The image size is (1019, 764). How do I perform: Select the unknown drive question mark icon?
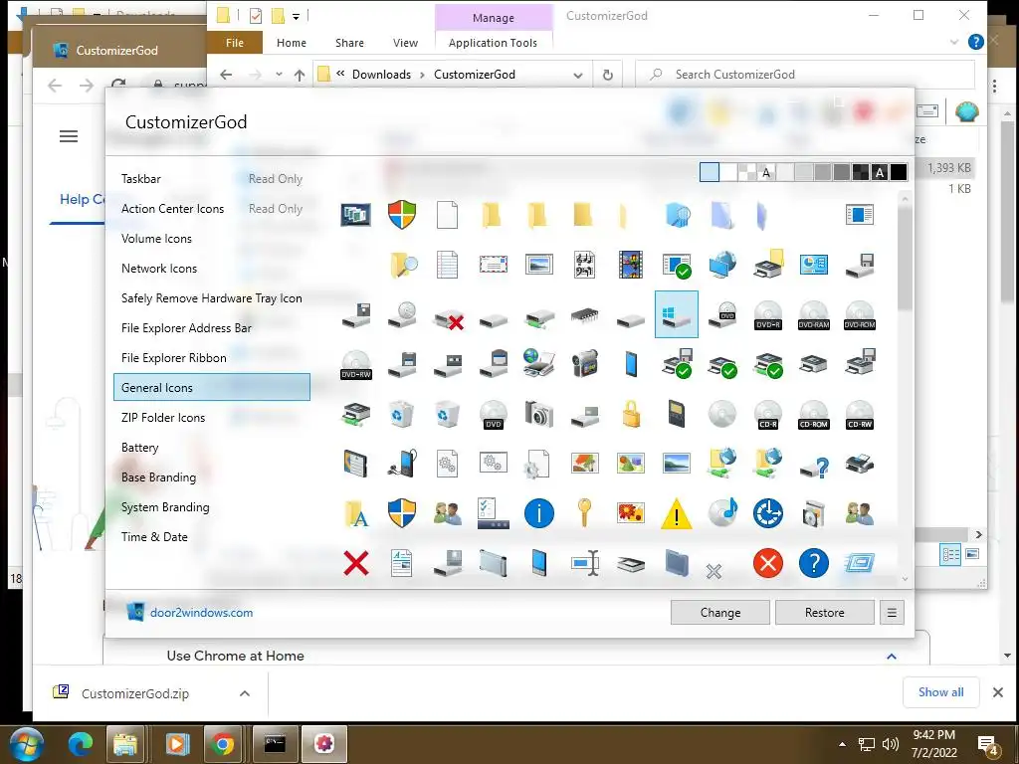point(814,466)
